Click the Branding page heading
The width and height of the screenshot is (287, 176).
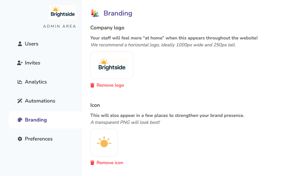coord(118,13)
